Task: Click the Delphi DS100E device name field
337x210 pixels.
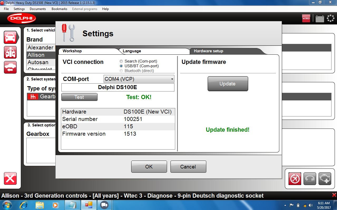Action: (x=118, y=87)
